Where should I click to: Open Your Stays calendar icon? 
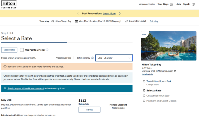pos(171,4)
